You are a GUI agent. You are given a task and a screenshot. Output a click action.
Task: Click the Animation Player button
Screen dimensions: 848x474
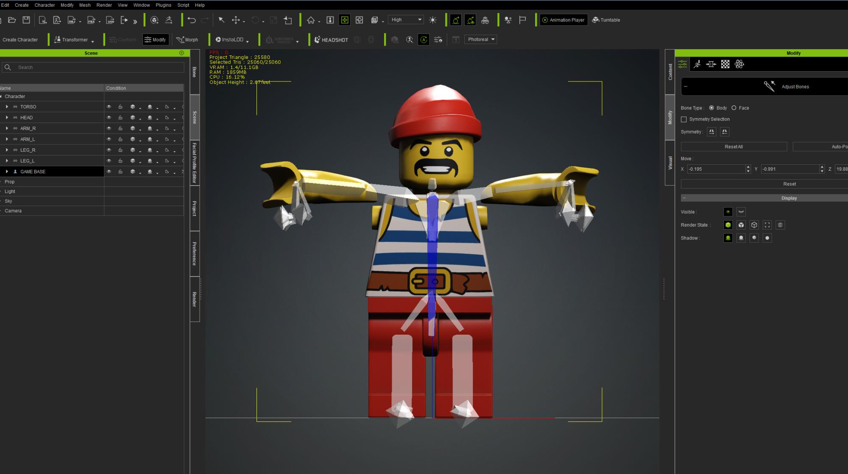tap(563, 20)
